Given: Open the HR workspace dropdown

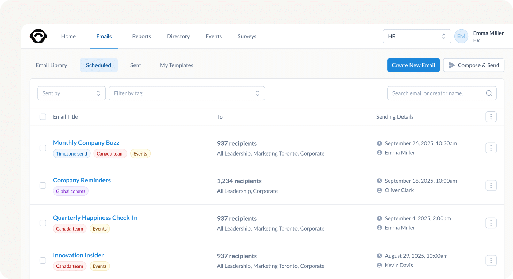Looking at the screenshot, I should point(417,36).
